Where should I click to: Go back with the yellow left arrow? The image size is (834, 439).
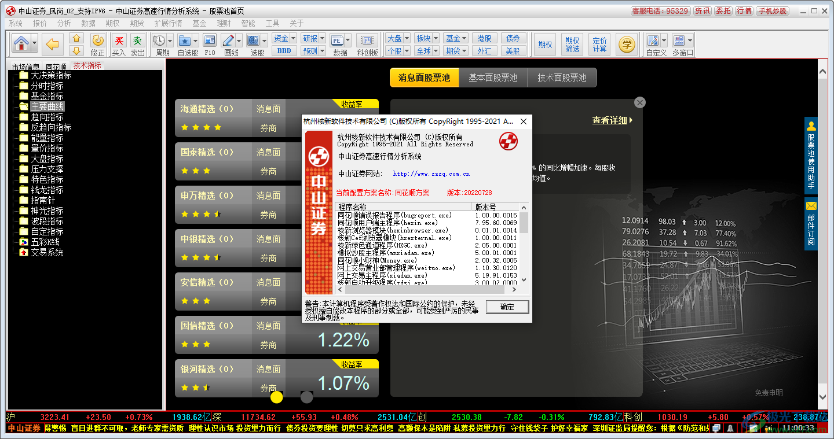[x=53, y=43]
